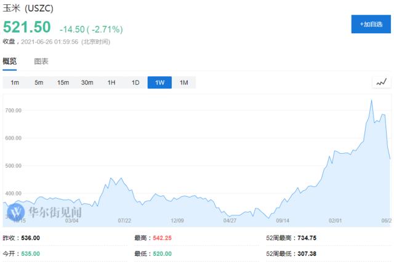Select the 15m timeframe

click(63, 82)
